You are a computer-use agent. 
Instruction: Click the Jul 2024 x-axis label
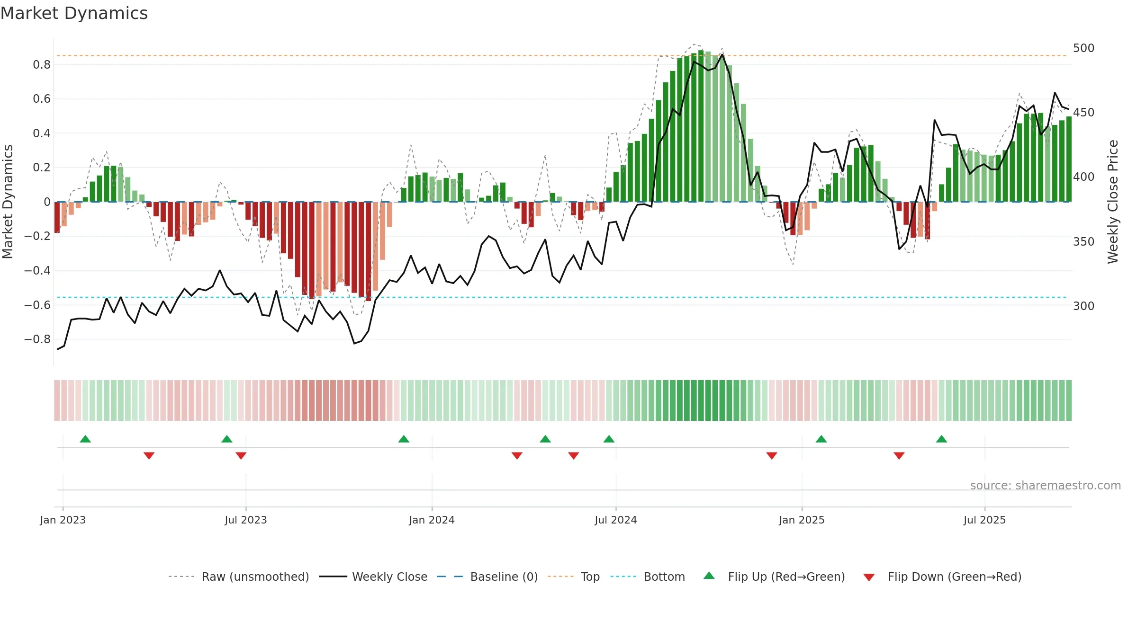(616, 520)
